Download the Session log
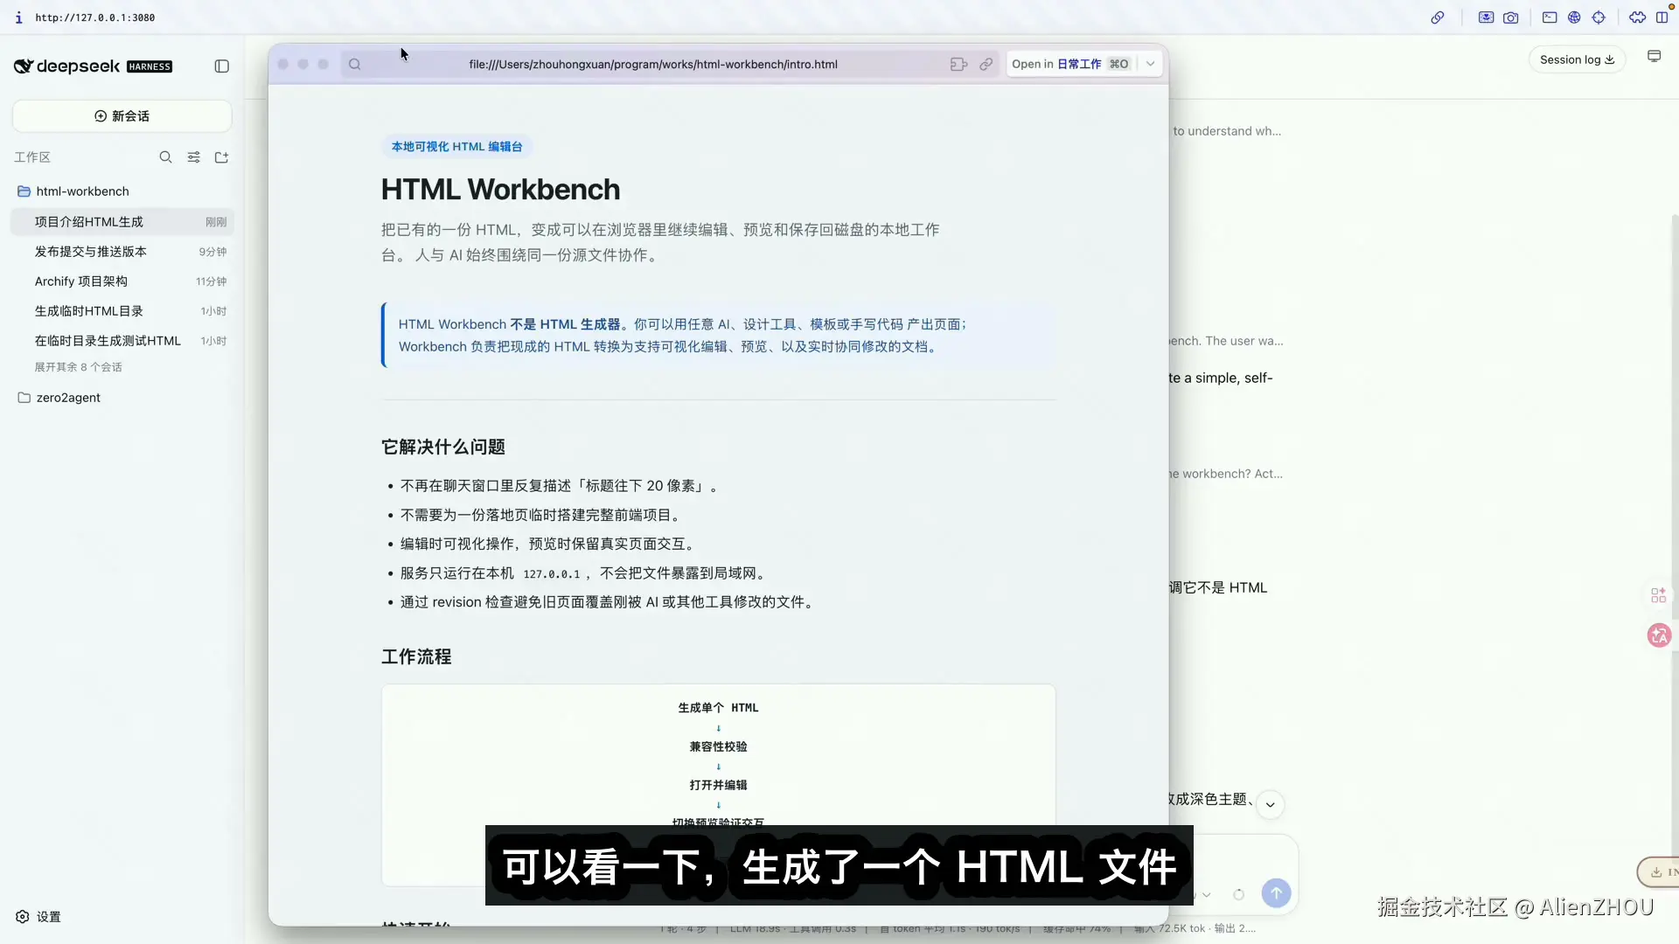 click(x=1578, y=59)
